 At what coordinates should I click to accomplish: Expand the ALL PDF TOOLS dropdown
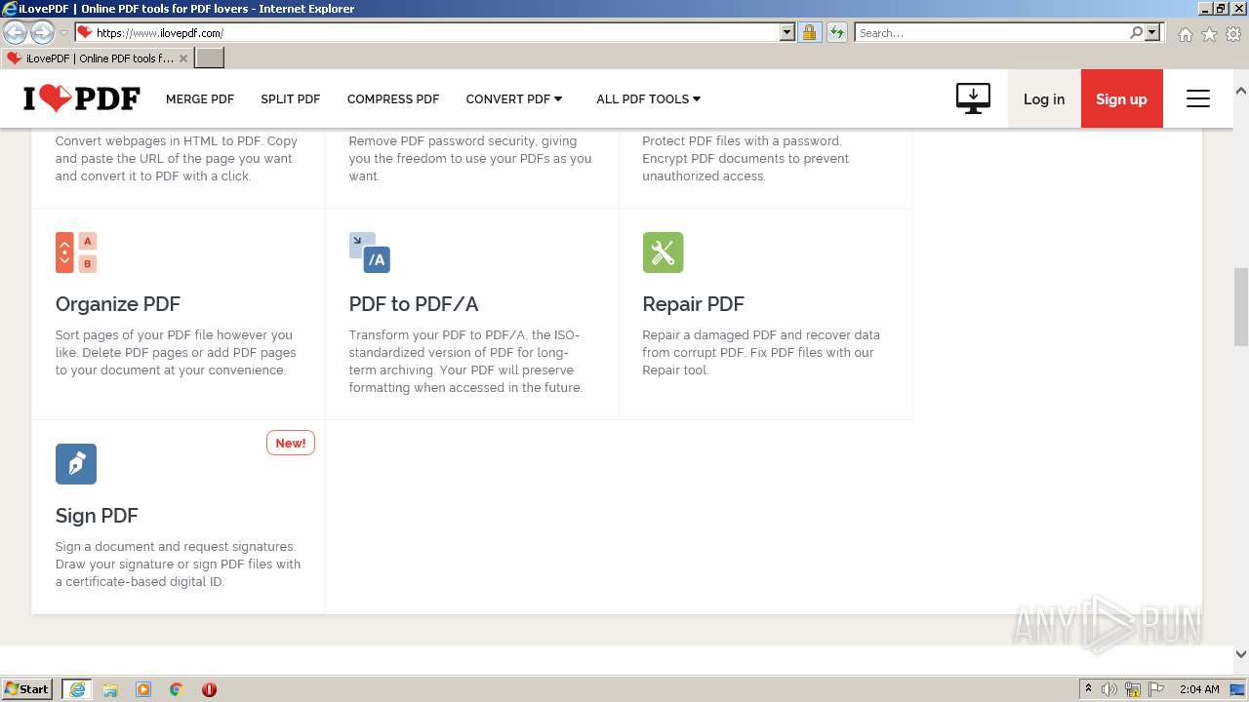click(649, 98)
